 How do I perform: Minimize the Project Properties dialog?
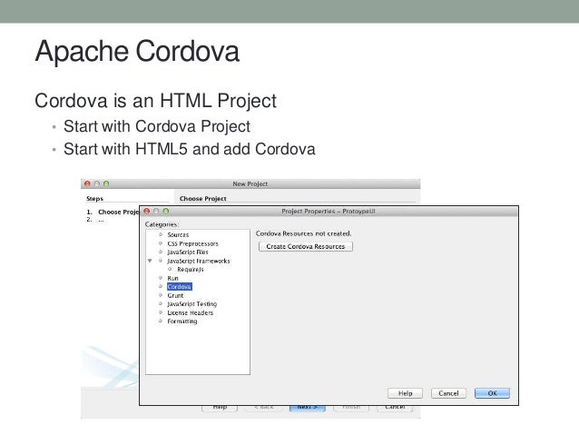pyautogui.click(x=156, y=211)
